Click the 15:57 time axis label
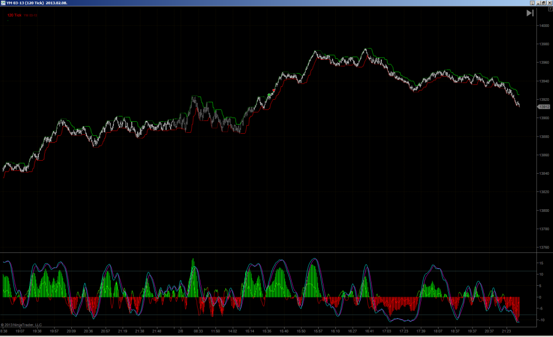This screenshot has width=553, height=337. [318, 331]
